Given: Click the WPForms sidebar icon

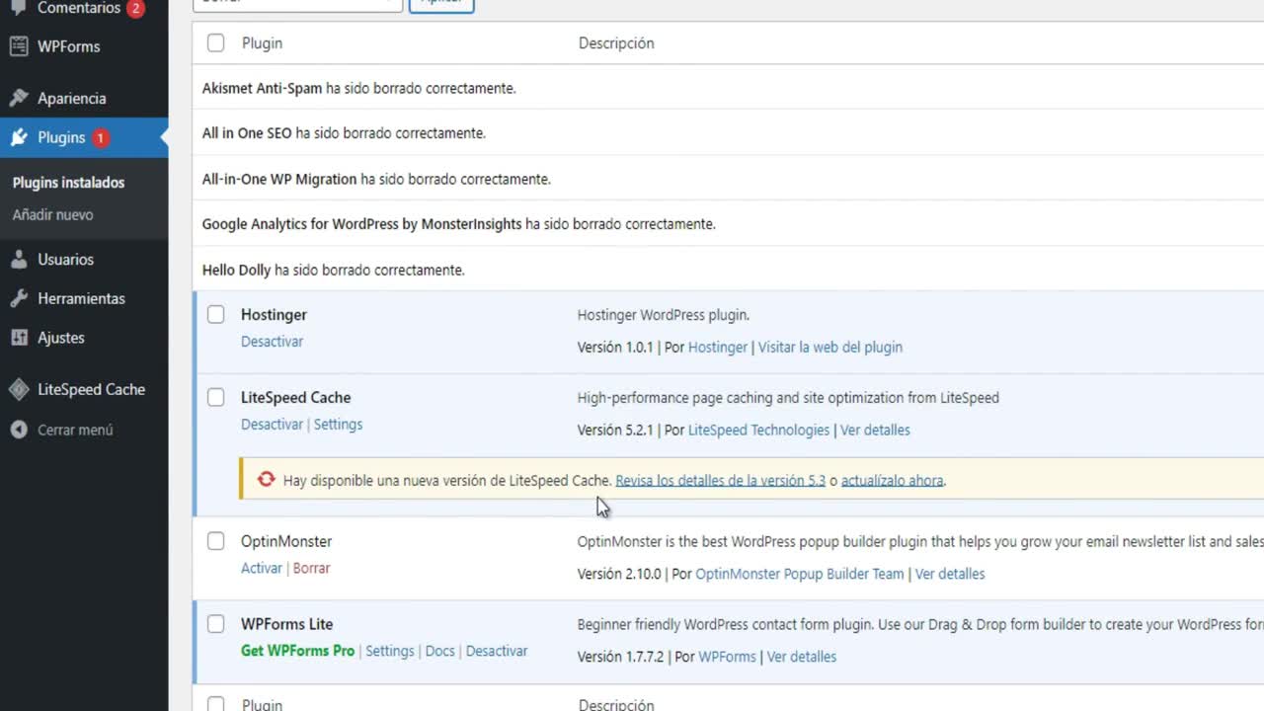Looking at the screenshot, I should click(x=19, y=46).
